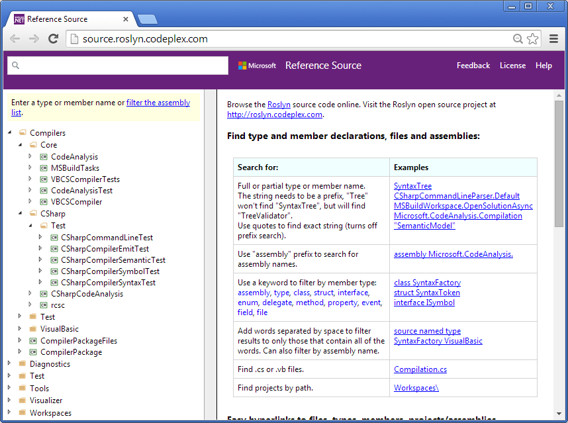Screen dimensions: 568x423
Task: Click the reload page icon
Action: click(54, 38)
